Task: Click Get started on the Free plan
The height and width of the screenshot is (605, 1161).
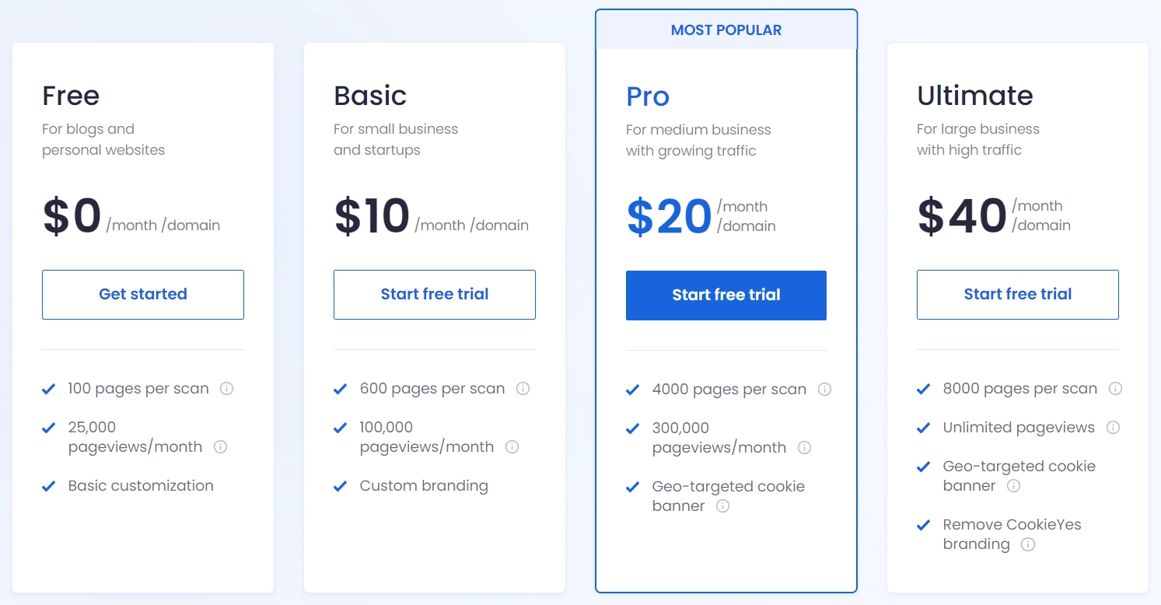Action: pyautogui.click(x=142, y=294)
